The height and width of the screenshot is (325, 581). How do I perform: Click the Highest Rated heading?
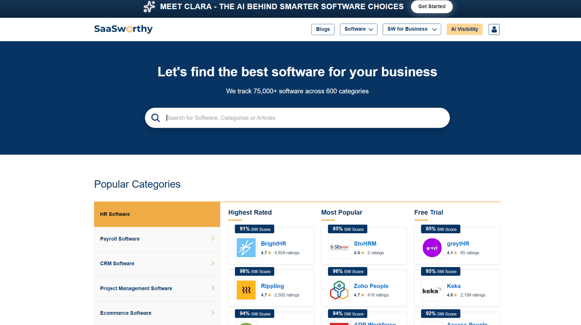tap(250, 212)
